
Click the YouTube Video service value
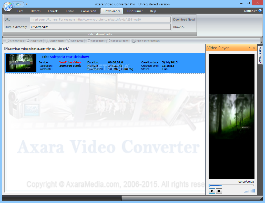coord(70,62)
